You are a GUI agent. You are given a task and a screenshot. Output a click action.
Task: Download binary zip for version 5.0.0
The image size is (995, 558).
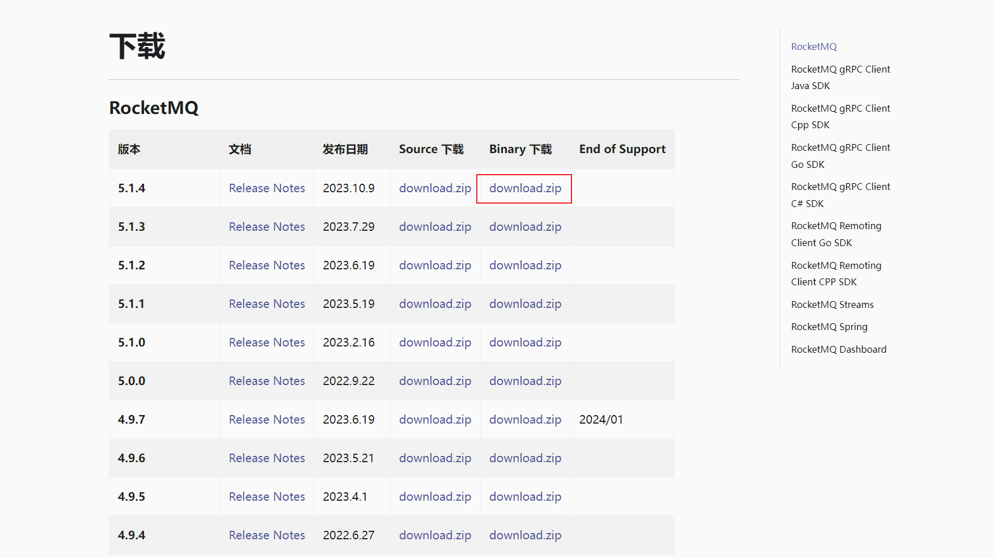point(525,381)
